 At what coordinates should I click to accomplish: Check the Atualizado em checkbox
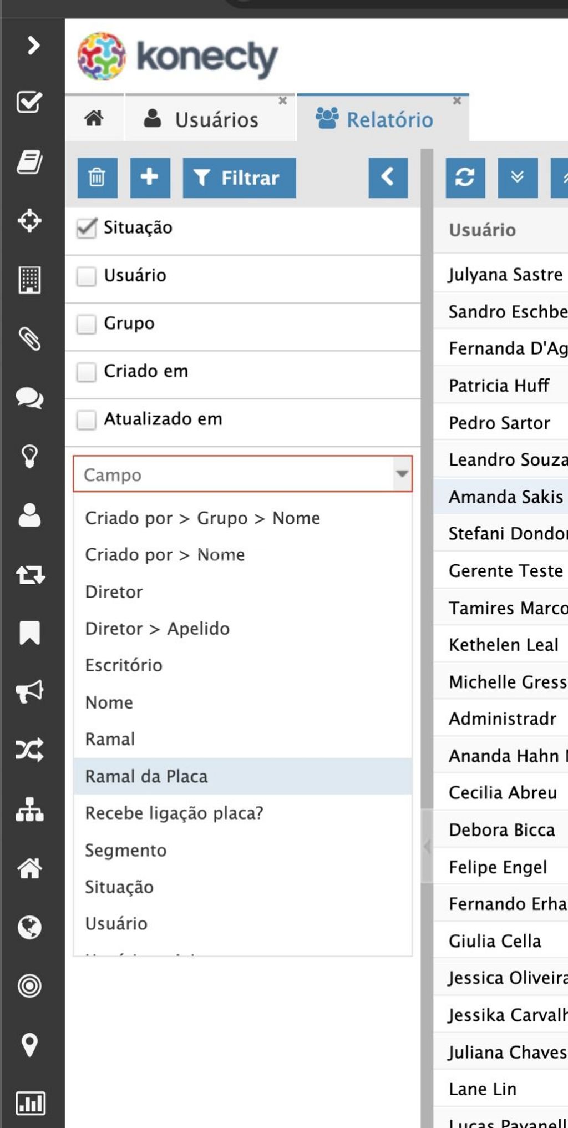(87, 419)
